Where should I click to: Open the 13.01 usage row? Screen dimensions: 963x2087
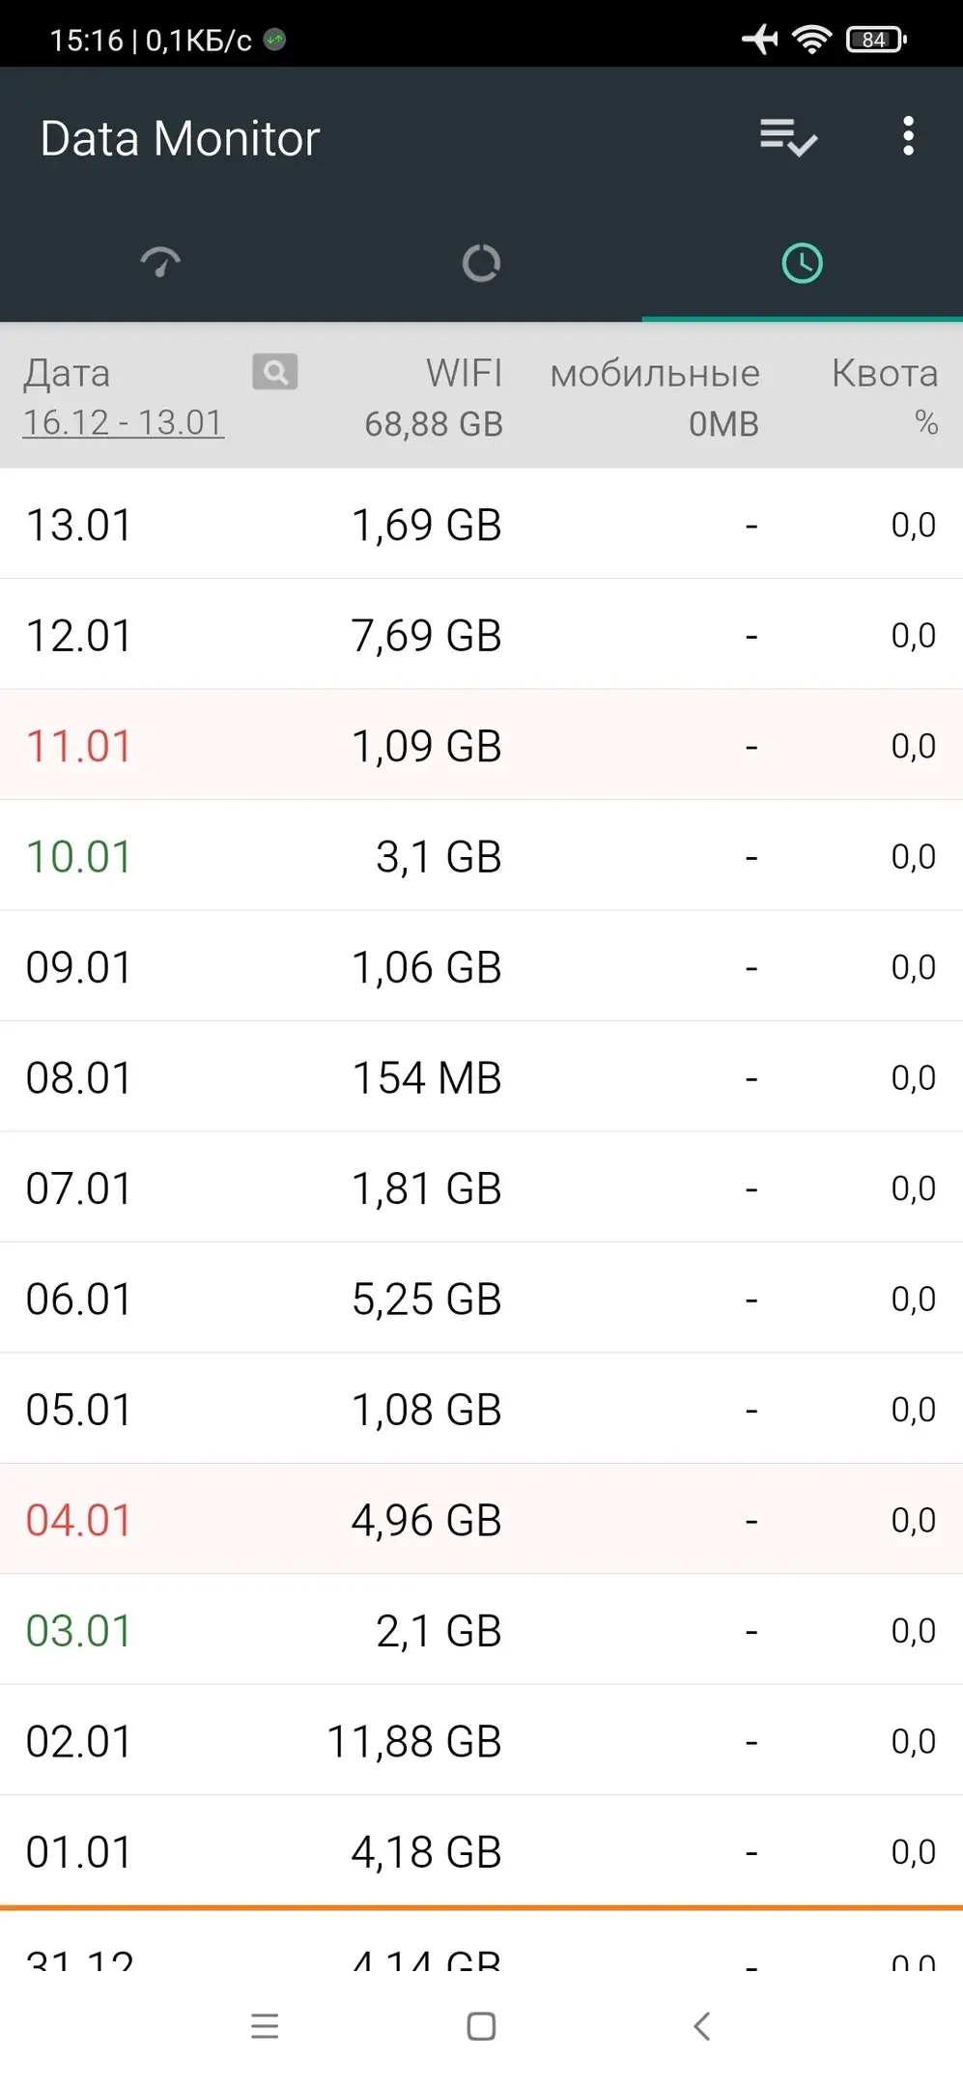[x=481, y=525]
